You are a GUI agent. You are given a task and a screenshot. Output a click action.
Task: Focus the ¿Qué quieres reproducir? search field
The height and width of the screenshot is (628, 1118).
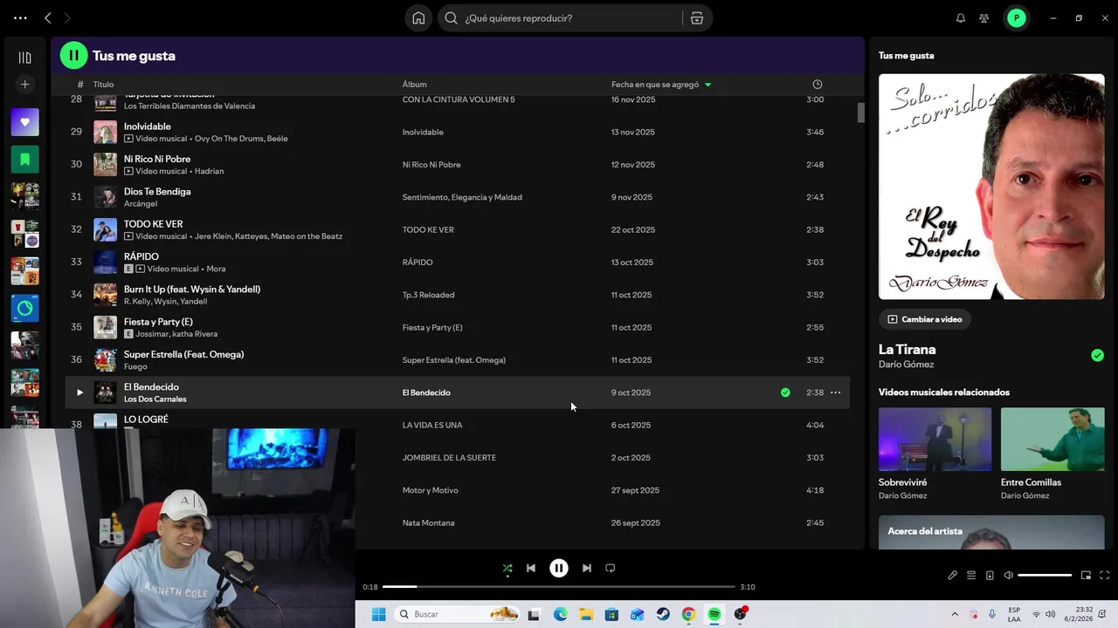[572, 18]
